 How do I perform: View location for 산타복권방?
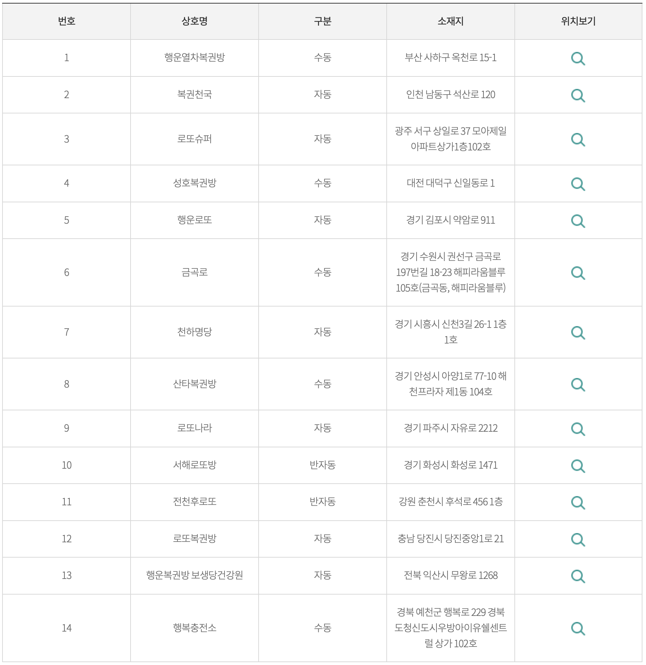point(578,385)
